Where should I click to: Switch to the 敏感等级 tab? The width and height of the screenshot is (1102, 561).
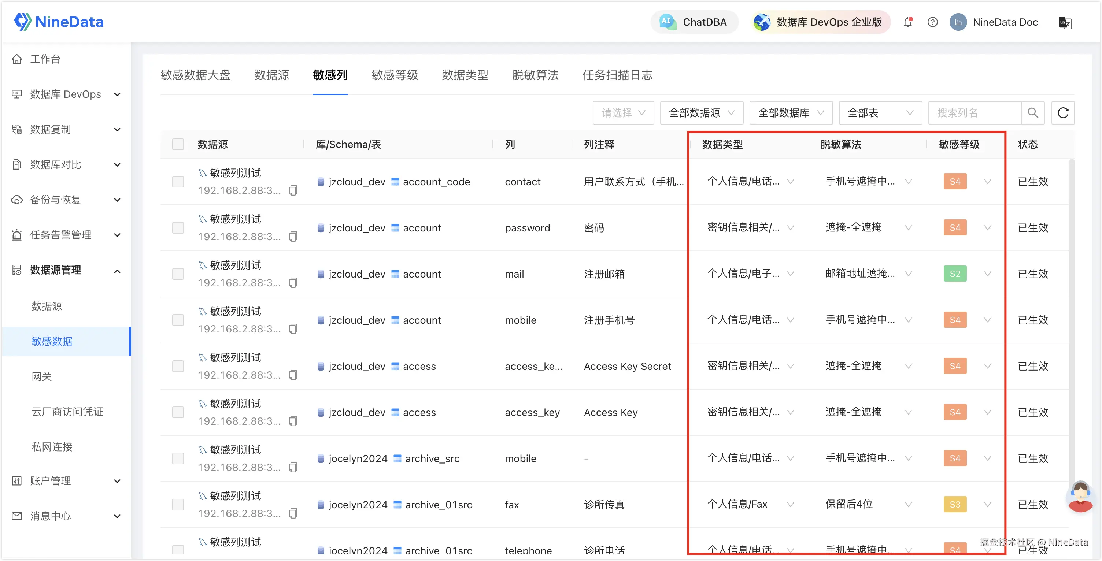coord(395,75)
